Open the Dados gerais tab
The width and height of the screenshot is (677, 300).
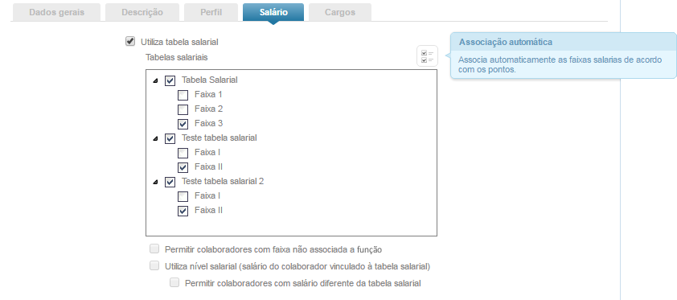[x=56, y=12]
